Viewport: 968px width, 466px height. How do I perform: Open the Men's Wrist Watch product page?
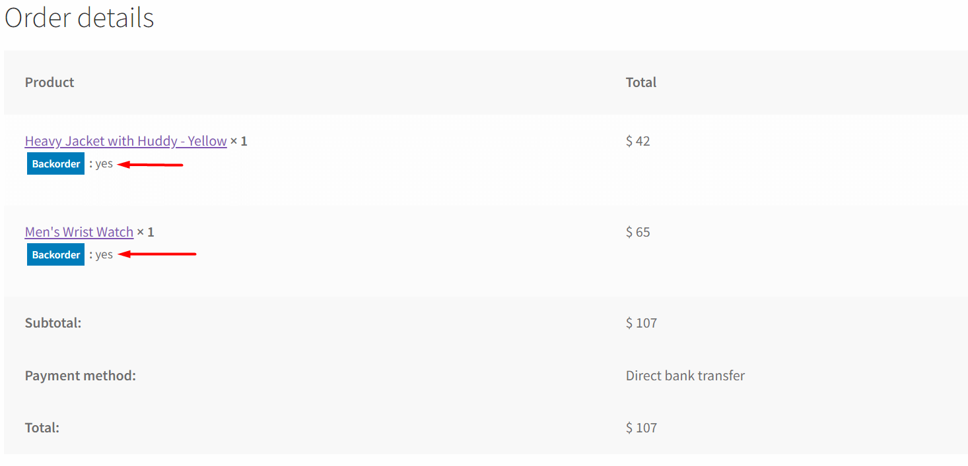point(79,231)
